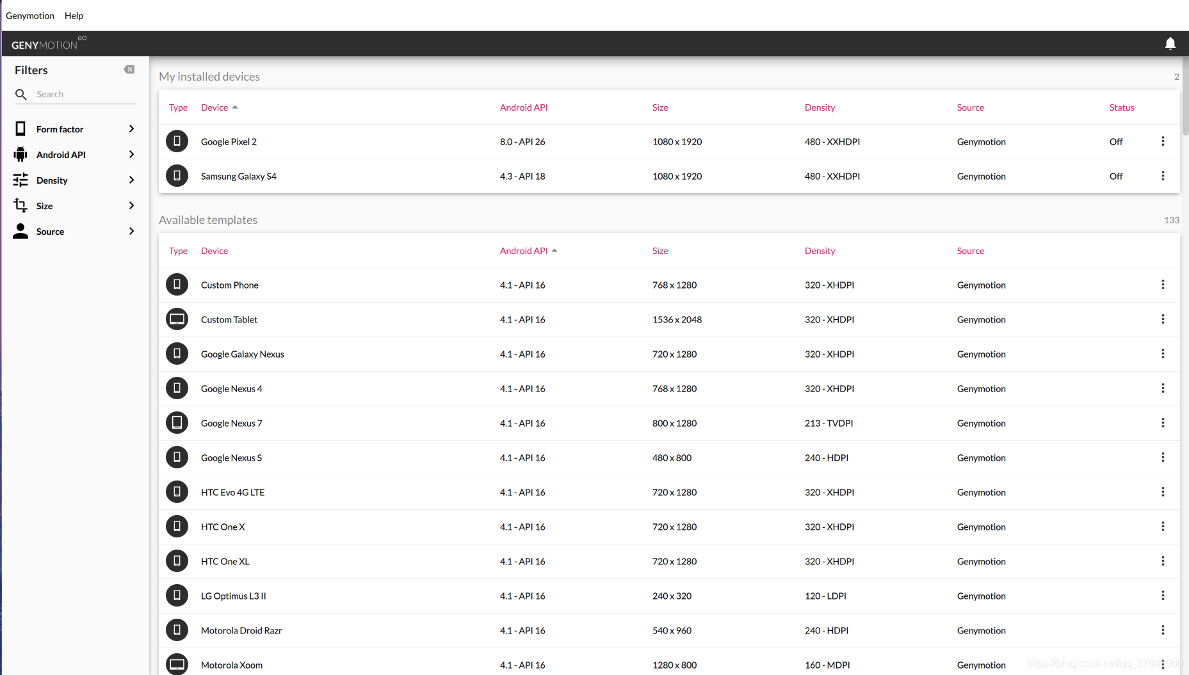Open more options for Google Nexus 4
Screen dimensions: 1189x675
pyautogui.click(x=1163, y=388)
